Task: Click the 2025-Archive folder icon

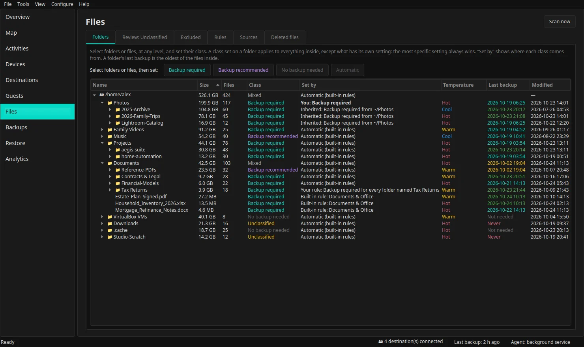Action: [118, 110]
